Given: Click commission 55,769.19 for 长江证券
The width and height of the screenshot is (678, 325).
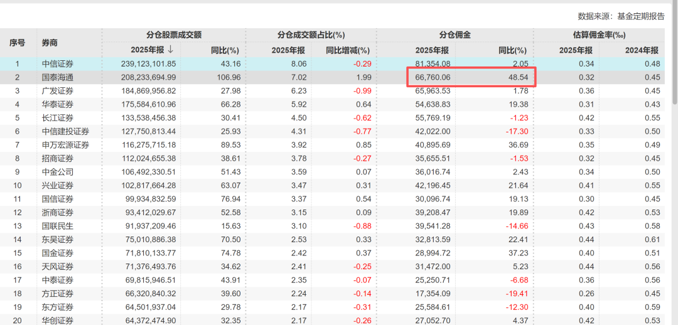Looking at the screenshot, I should pyautogui.click(x=433, y=118).
